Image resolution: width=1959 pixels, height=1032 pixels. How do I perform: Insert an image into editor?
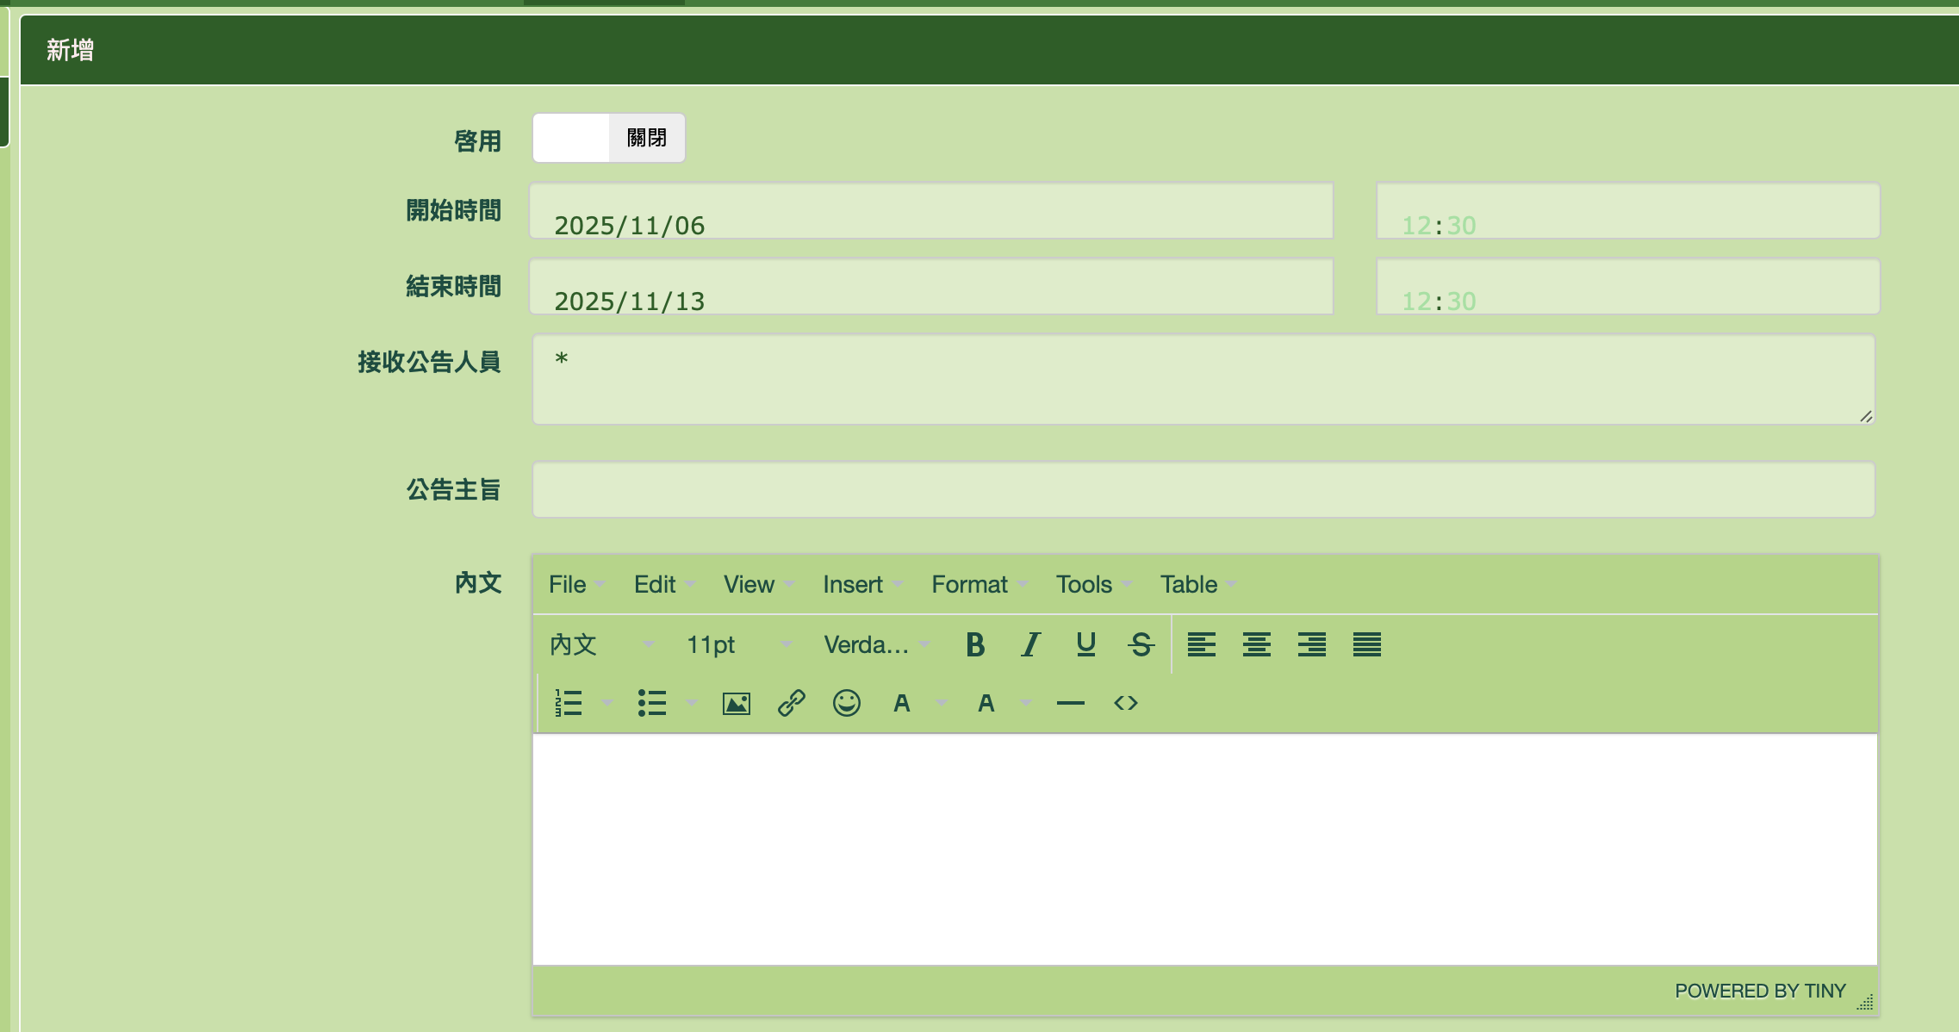[736, 704]
